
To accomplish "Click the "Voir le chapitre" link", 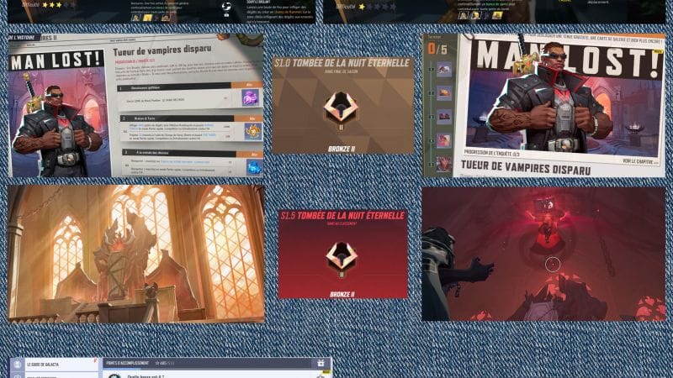I will coord(639,161).
